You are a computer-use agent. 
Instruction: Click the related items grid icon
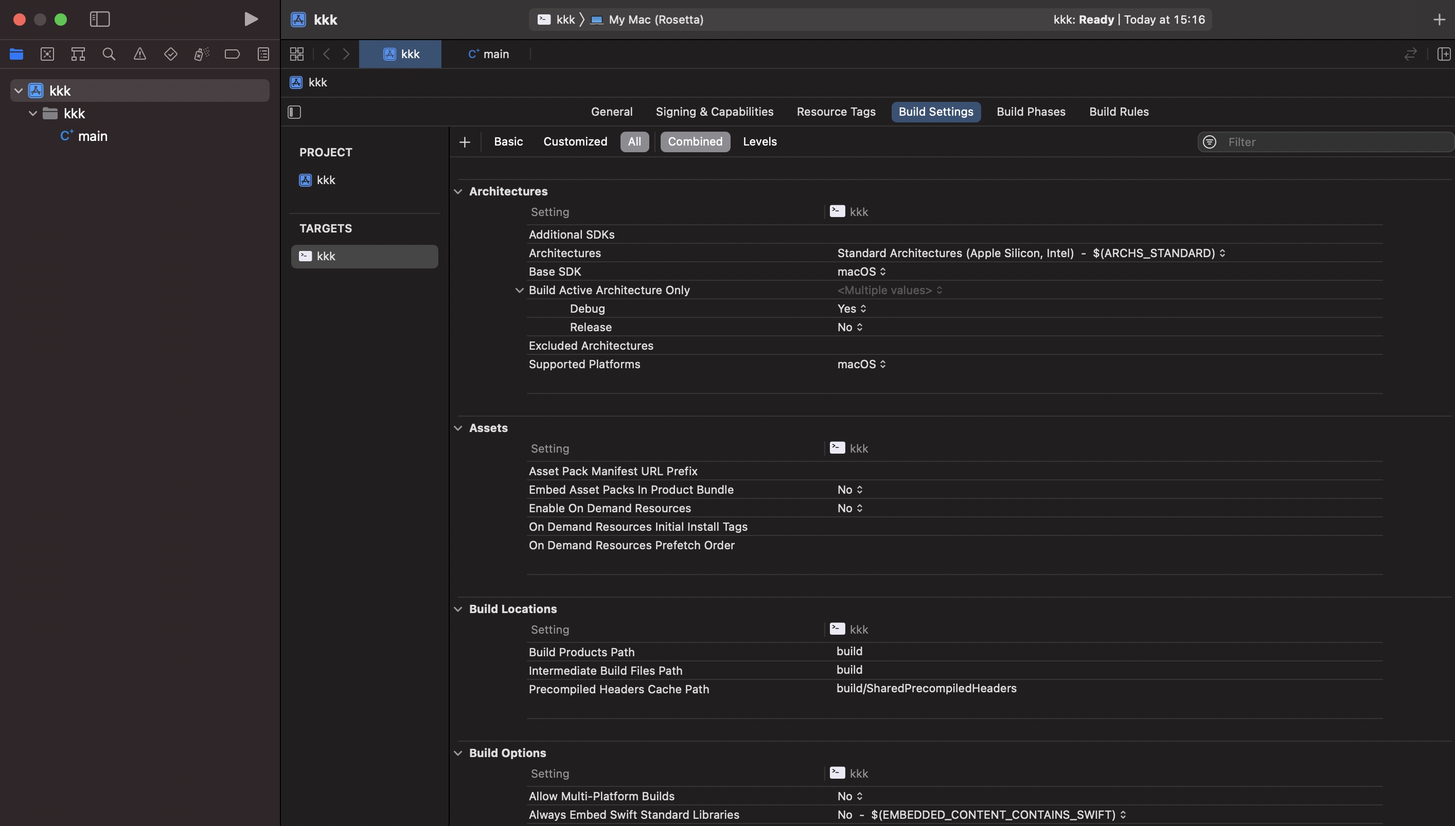point(297,54)
